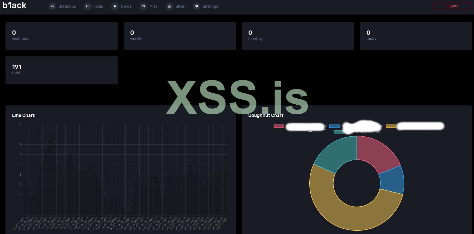This screenshot has width=474, height=234.
Task: Open the Settings menu item
Action: 205,6
